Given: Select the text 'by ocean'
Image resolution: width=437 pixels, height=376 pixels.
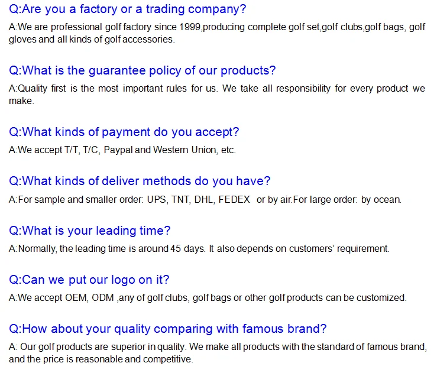Looking at the screenshot, I should (381, 200).
